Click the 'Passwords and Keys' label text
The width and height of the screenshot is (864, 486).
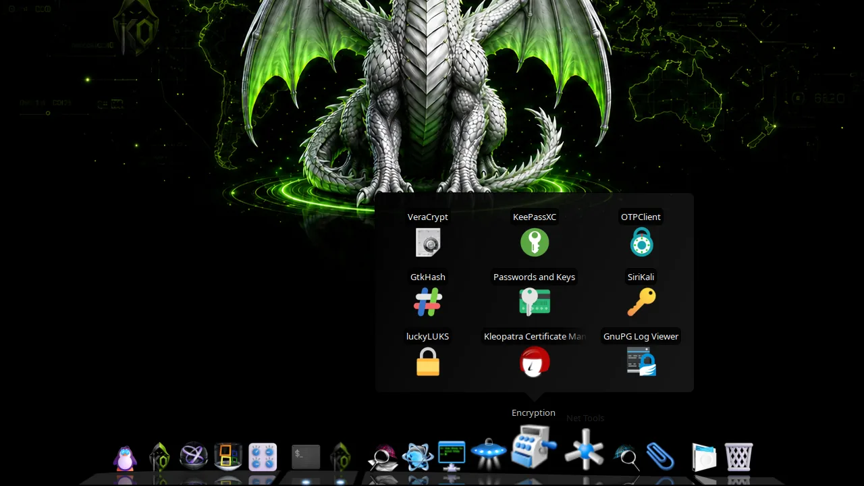pos(534,277)
